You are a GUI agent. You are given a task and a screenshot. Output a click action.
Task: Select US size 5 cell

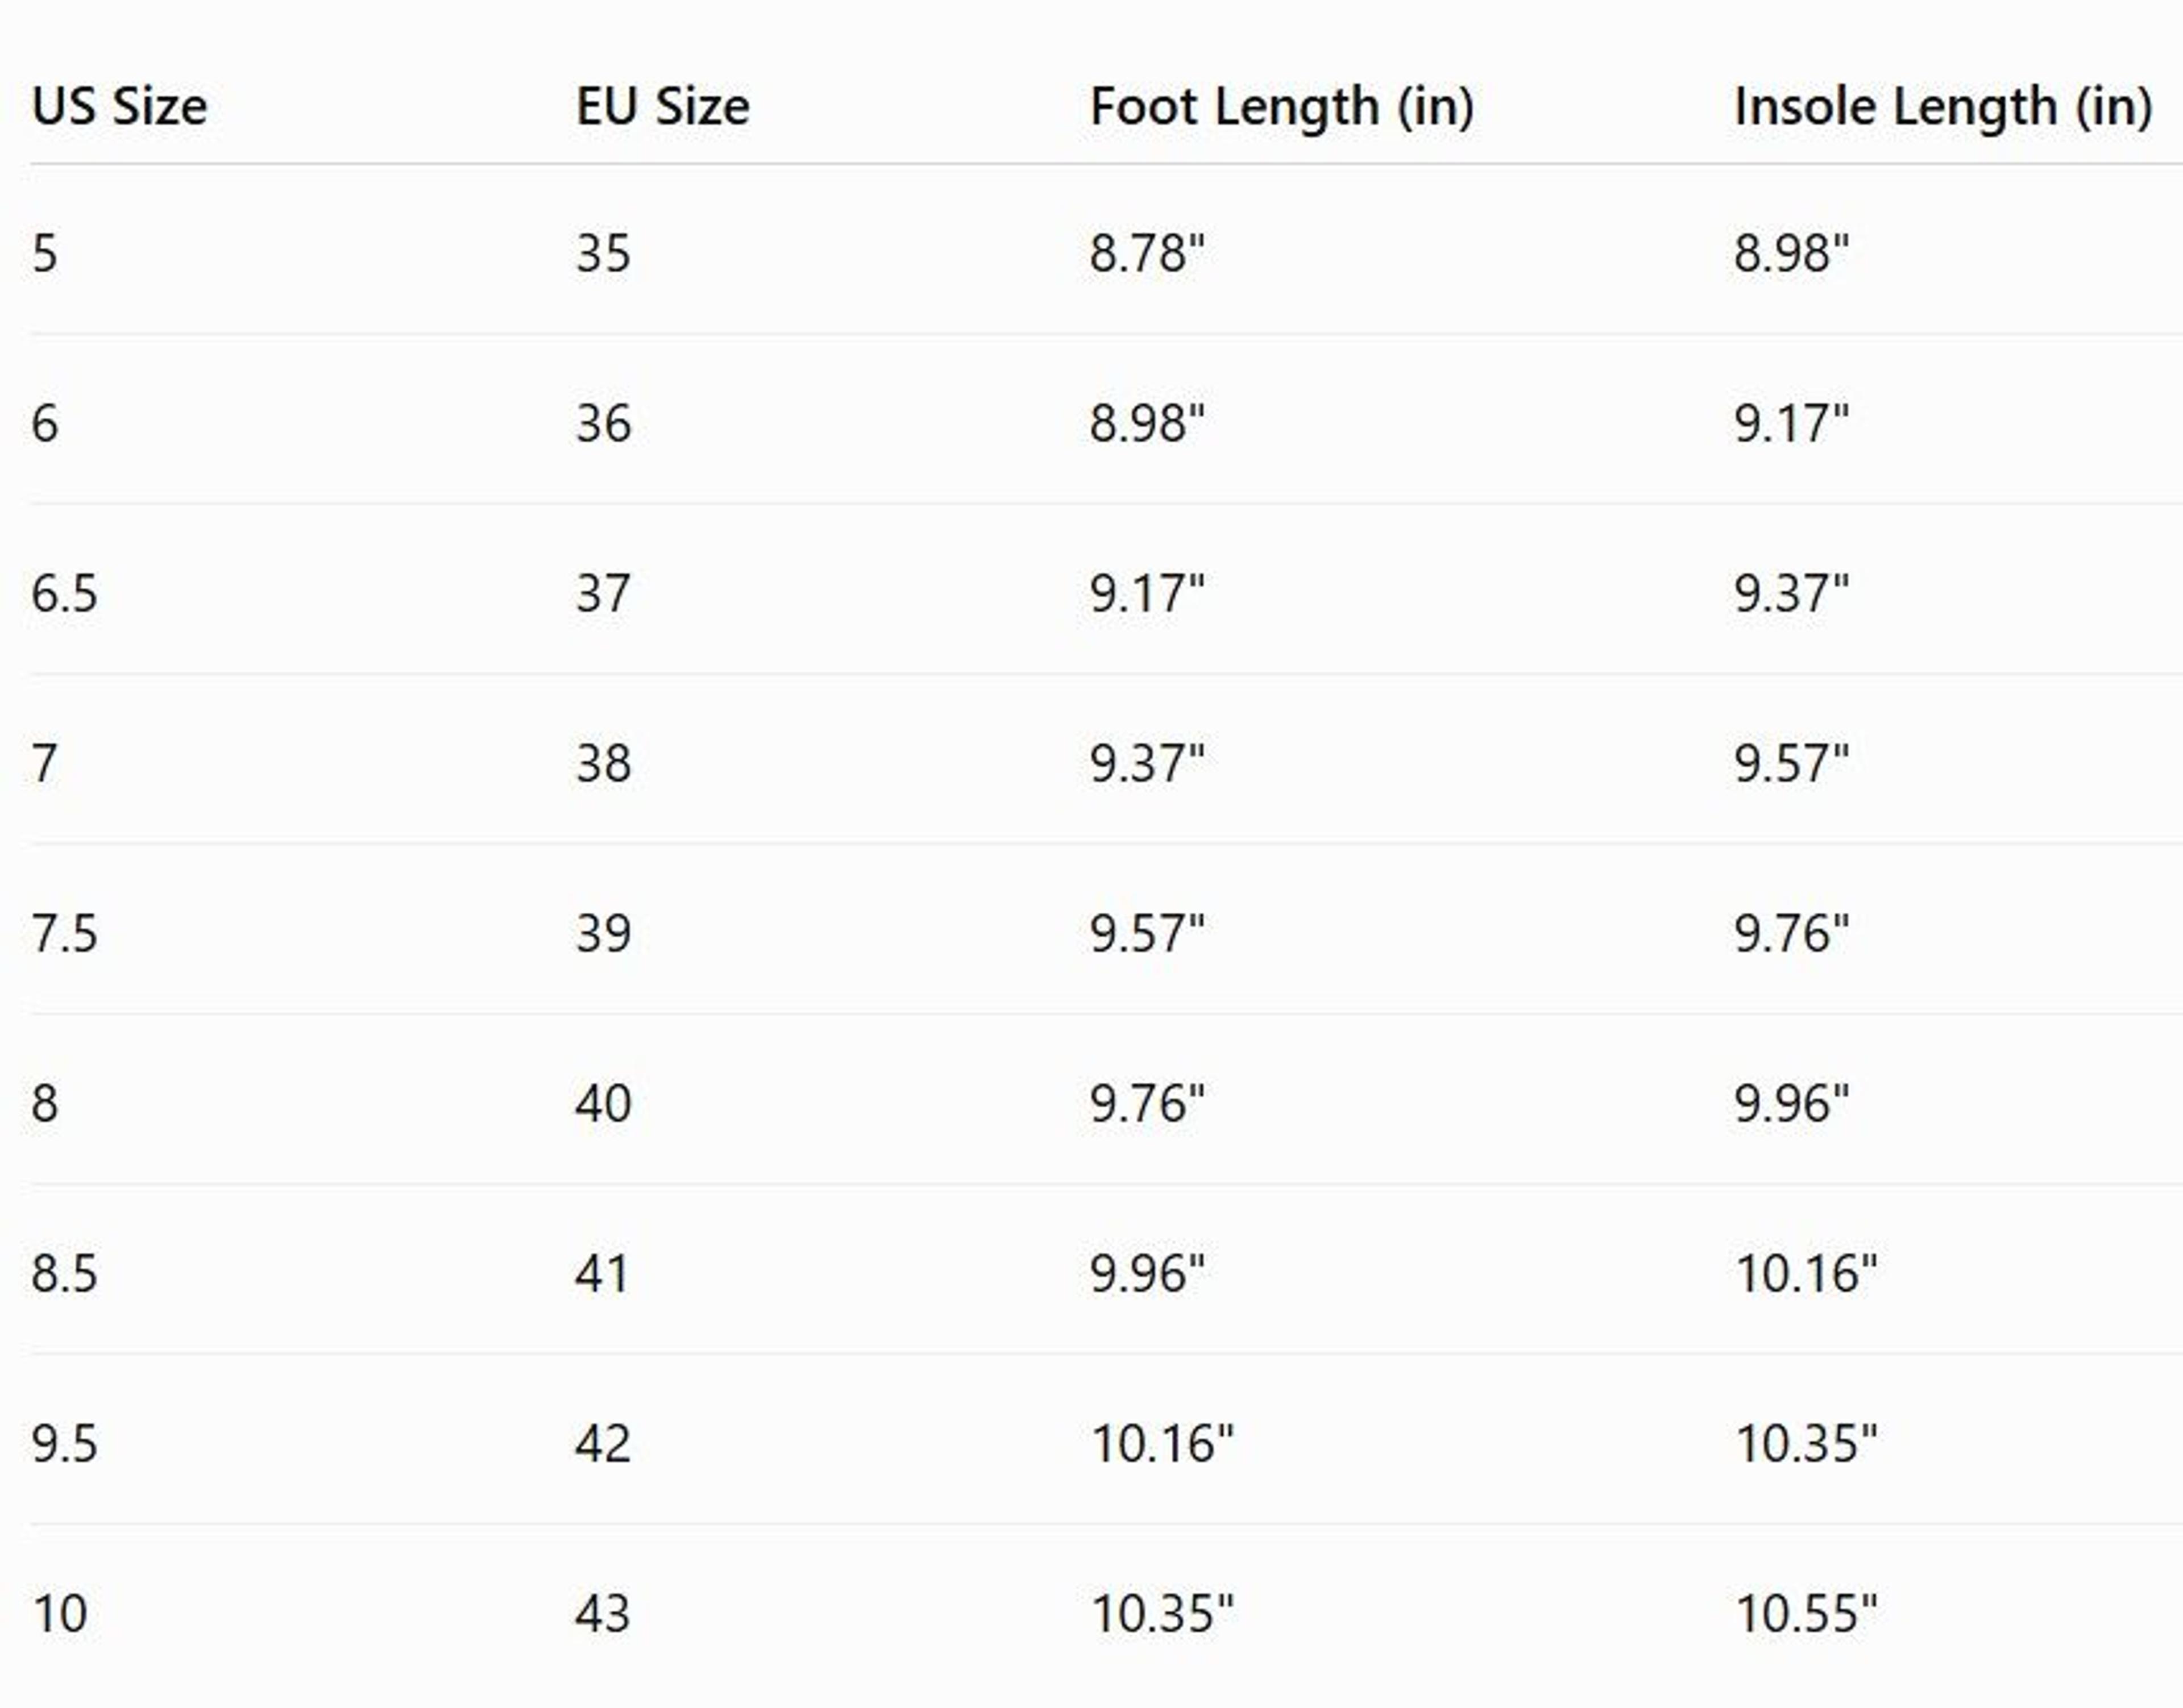(x=45, y=253)
